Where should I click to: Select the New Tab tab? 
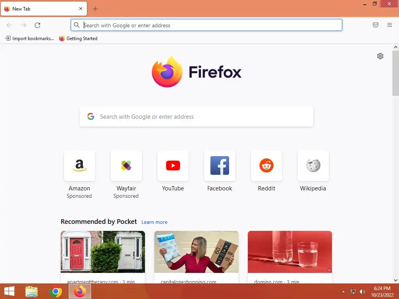tap(44, 9)
